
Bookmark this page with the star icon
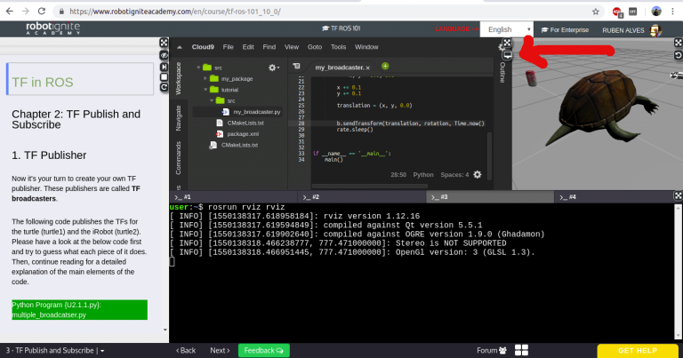[x=596, y=12]
